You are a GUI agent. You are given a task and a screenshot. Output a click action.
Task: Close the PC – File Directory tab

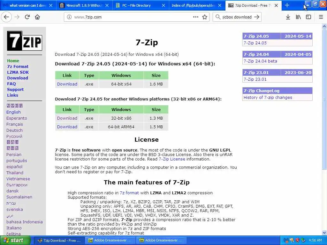(163, 5)
